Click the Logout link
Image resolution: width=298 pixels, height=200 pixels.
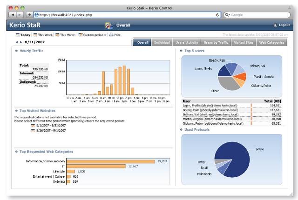[284, 25]
